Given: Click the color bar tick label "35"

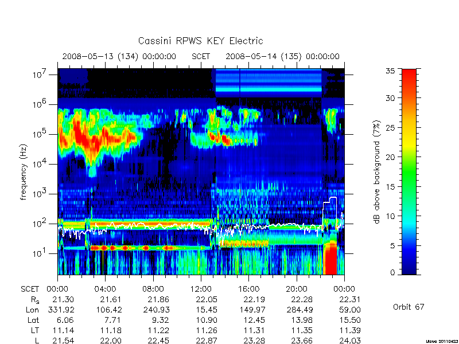Looking at the screenshot, I should click(390, 71).
